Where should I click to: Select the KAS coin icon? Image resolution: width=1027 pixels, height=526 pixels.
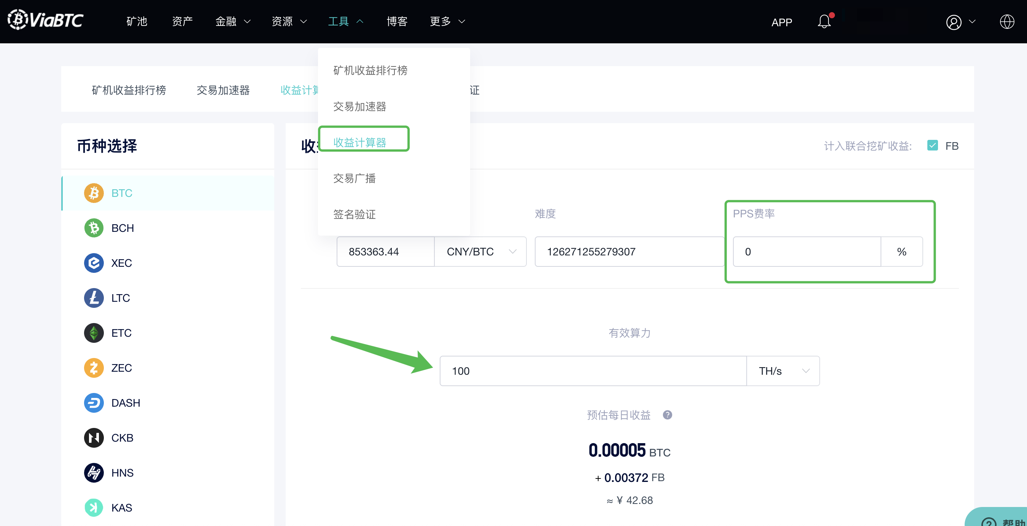tap(94, 508)
